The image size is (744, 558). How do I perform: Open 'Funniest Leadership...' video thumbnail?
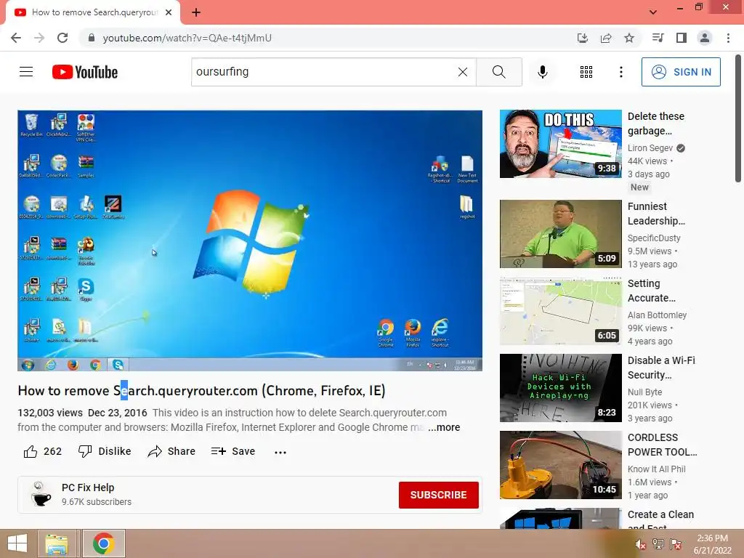[560, 234]
